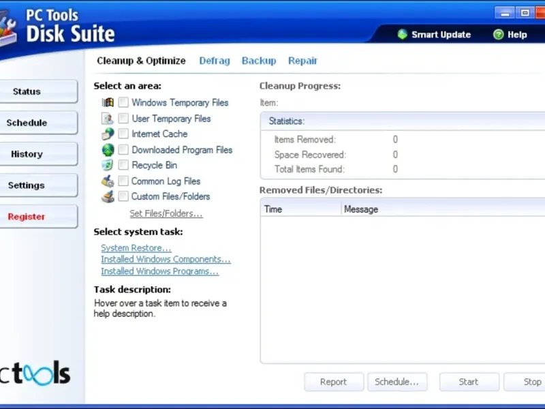Click the Downloaded Program Files icon
This screenshot has height=409, width=545.
(x=108, y=150)
